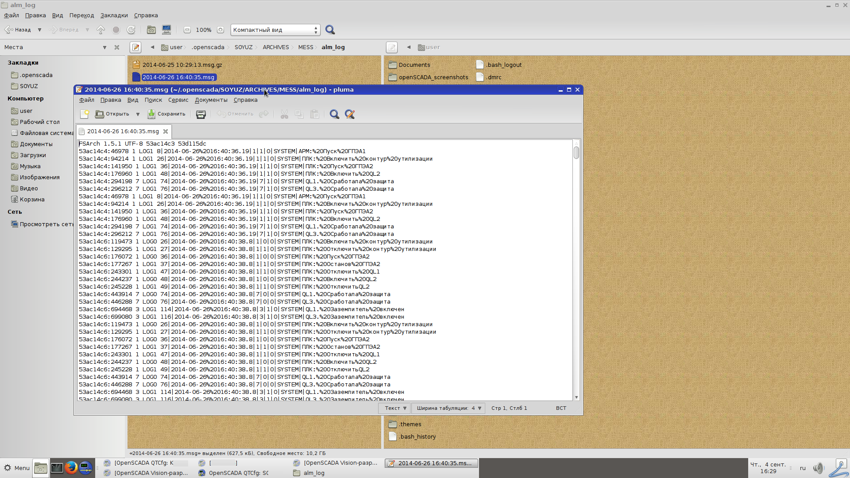Launch Firefox from the taskbar

coord(71,468)
